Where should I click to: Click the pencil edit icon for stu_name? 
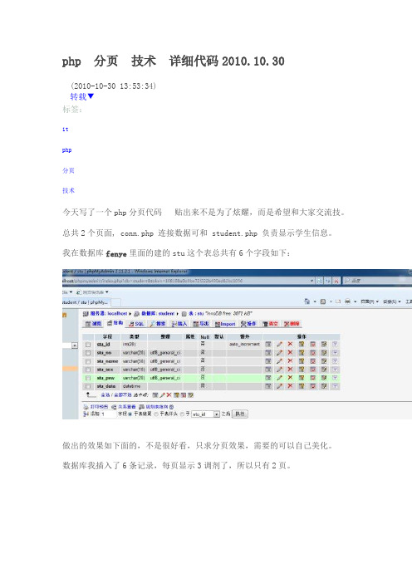click(279, 361)
